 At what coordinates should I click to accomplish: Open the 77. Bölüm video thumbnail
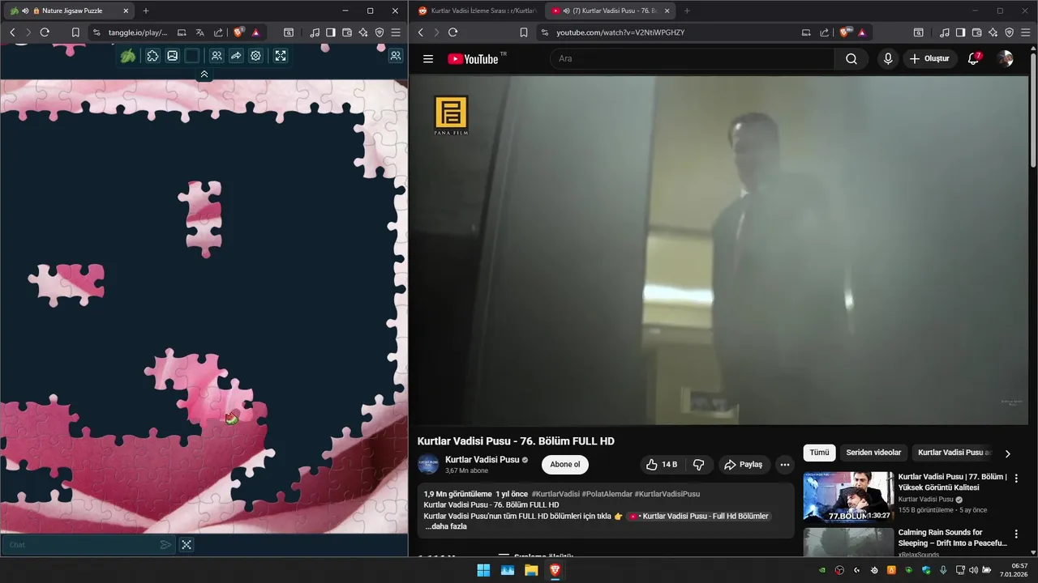coord(848,496)
